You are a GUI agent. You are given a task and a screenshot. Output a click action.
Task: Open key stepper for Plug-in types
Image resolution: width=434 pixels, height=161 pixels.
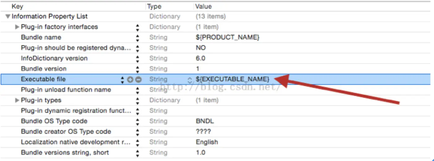pyautogui.click(x=138, y=101)
